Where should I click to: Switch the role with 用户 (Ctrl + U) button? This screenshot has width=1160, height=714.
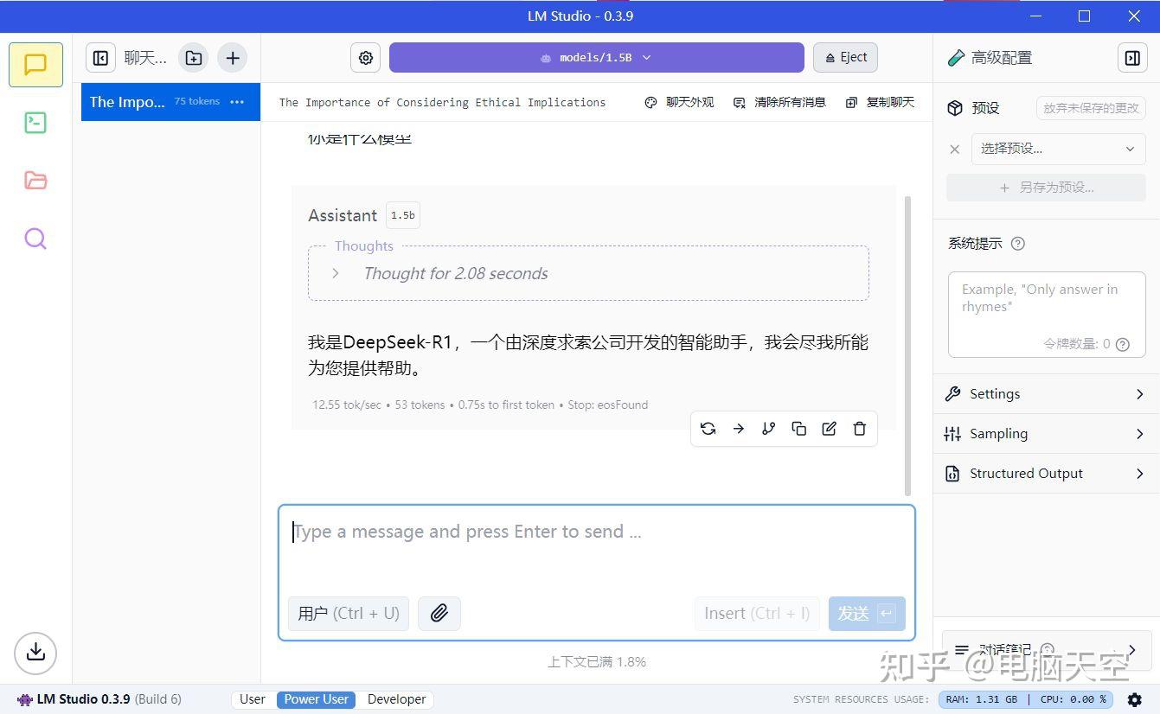[349, 614]
